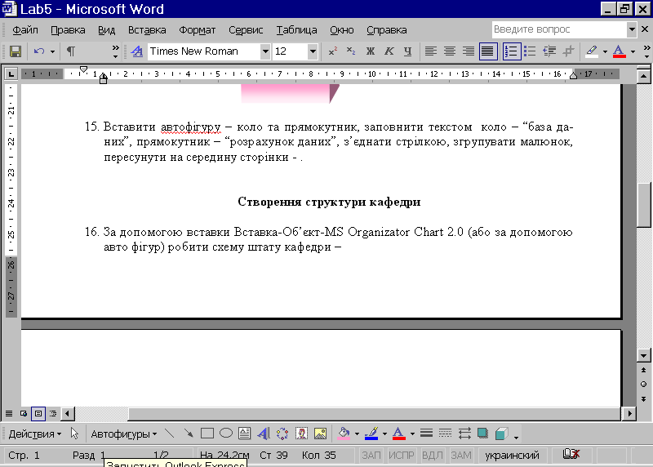This screenshot has height=467, width=653.
Task: Select the Line drawing tool
Action: (170, 434)
